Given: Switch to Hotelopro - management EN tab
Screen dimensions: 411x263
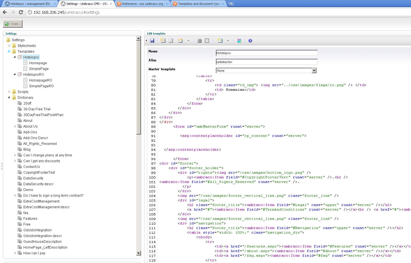Looking at the screenshot, I should (x=30, y=4).
